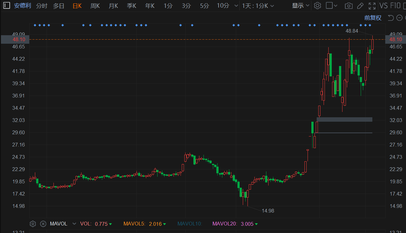Screen dimensions: 406x233
Task: Expand the MAVOL indicator dropdown
Action: pyautogui.click(x=74, y=224)
